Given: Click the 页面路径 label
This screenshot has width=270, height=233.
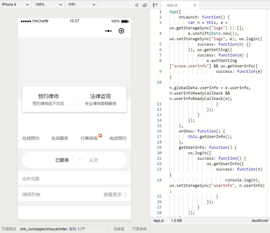Looking at the screenshot, I should tap(9, 229).
